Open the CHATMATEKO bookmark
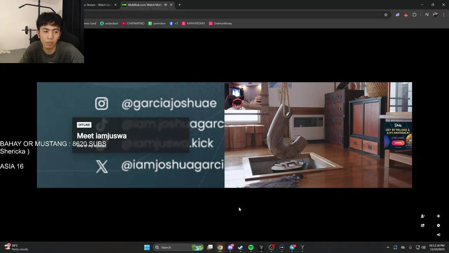The width and height of the screenshot is (449, 253). tap(133, 24)
